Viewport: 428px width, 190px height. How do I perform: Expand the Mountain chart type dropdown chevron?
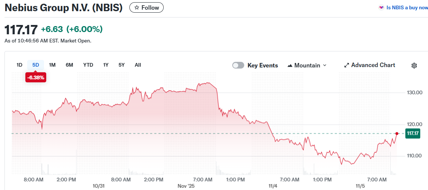point(324,65)
